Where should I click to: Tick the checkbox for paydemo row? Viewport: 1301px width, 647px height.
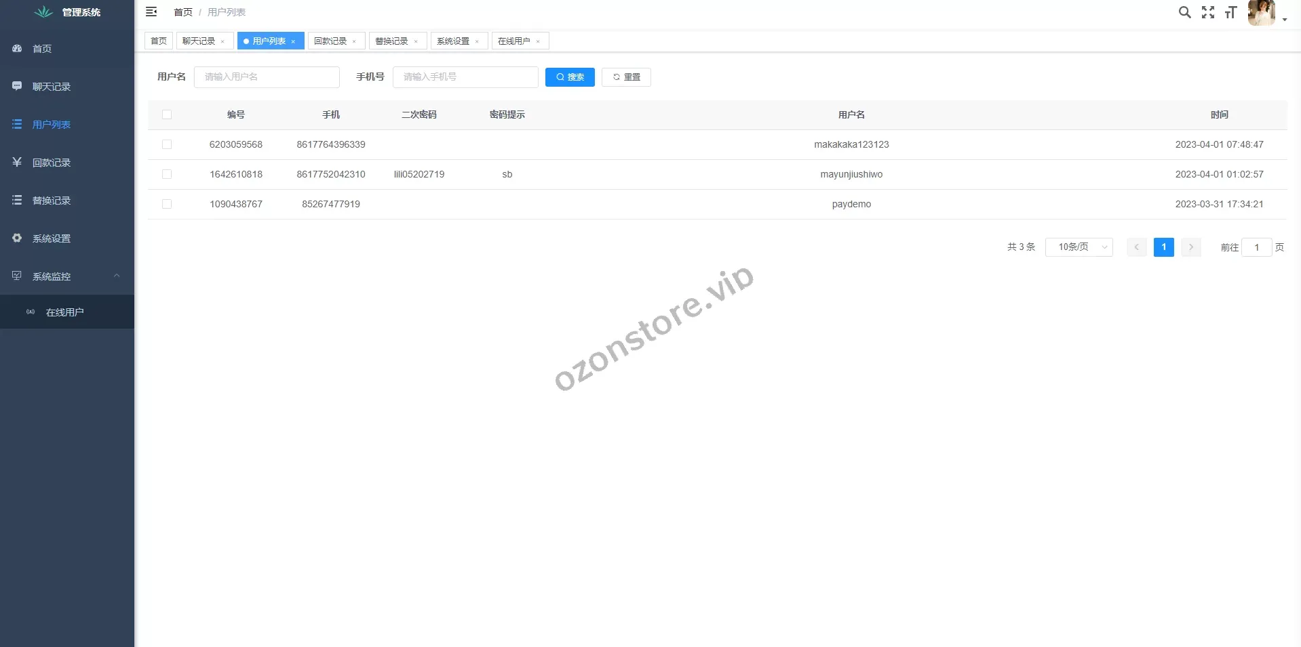point(167,204)
